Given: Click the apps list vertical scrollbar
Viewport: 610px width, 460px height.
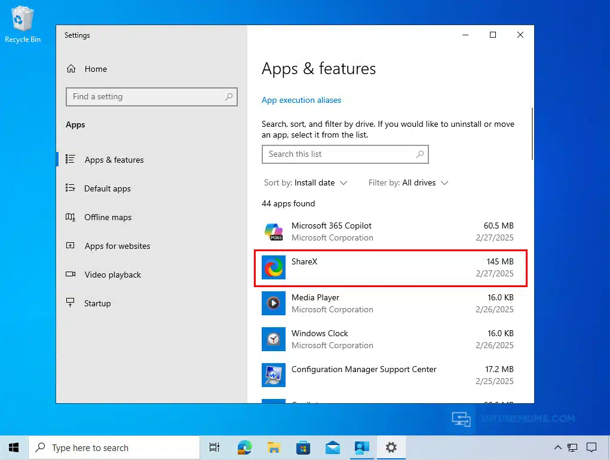Looking at the screenshot, I should [x=532, y=133].
